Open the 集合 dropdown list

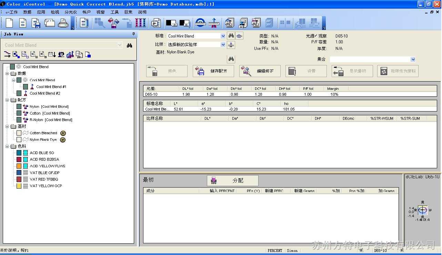pyautogui.click(x=413, y=60)
